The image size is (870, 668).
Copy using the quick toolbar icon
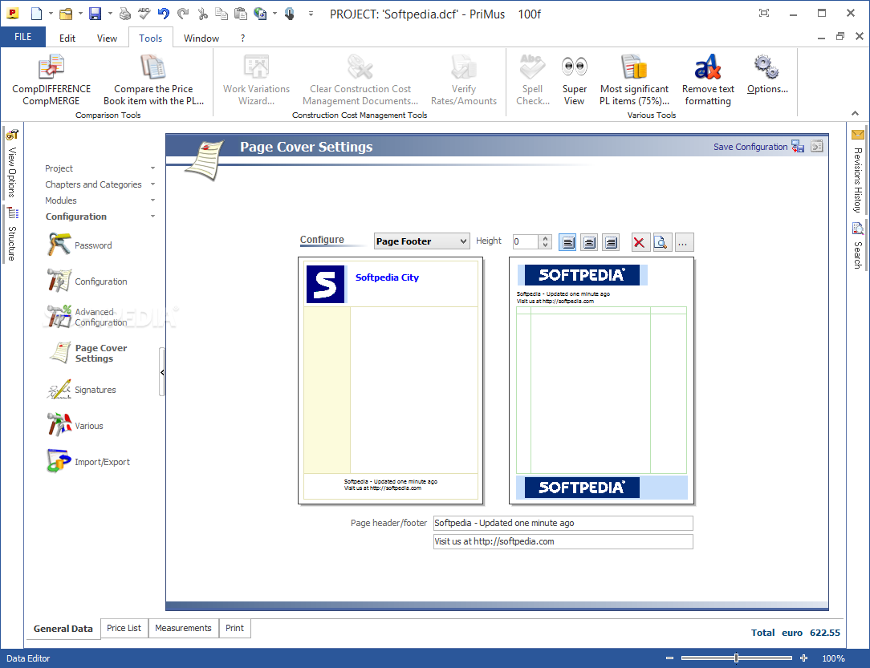pyautogui.click(x=222, y=14)
